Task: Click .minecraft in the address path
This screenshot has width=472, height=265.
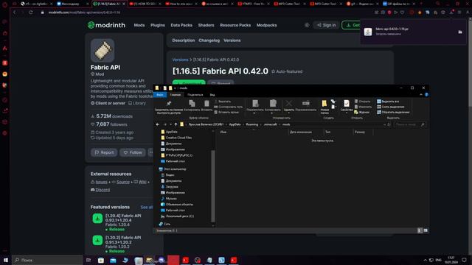Action: pos(271,124)
